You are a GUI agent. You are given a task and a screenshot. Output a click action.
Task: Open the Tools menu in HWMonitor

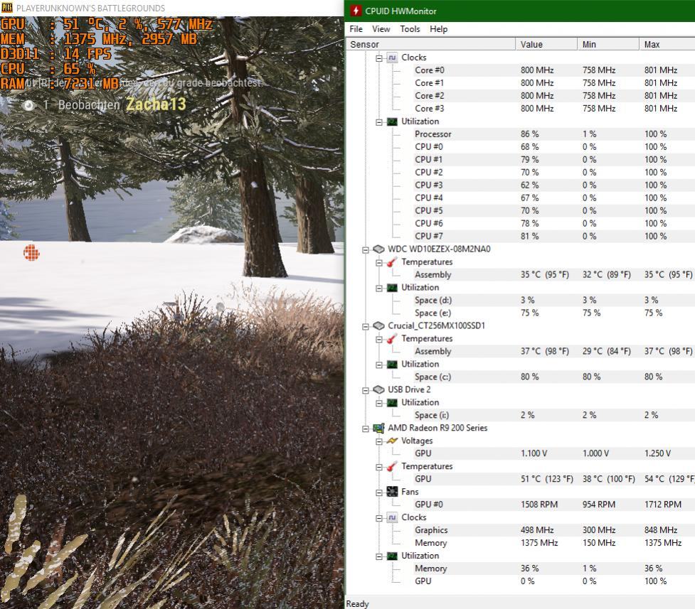click(410, 29)
